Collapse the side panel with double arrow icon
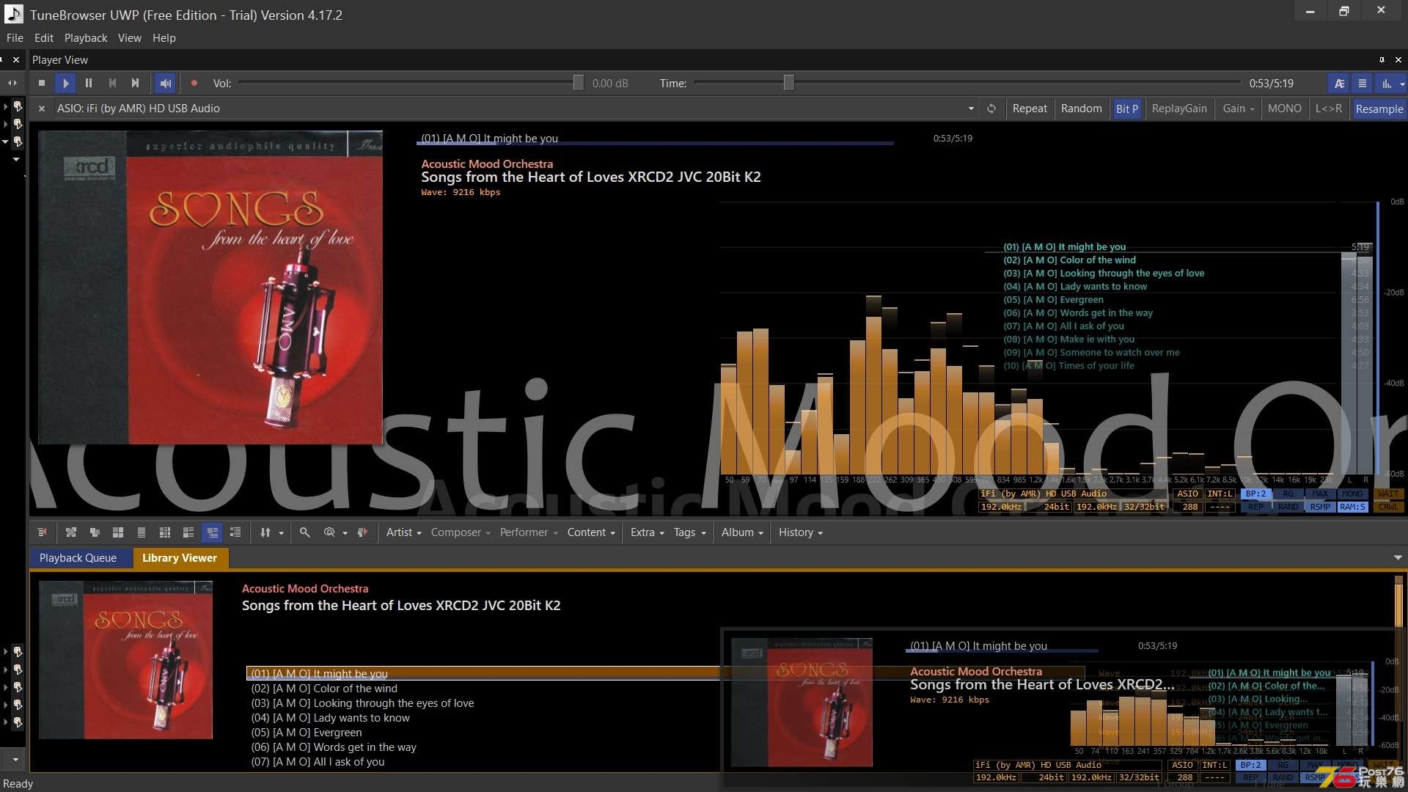This screenshot has width=1408, height=792. (x=12, y=84)
